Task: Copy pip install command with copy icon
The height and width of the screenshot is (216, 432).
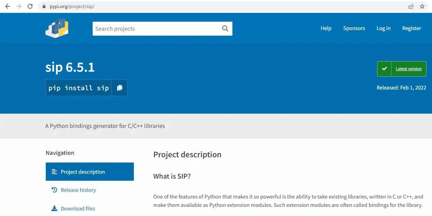Action: [120, 88]
